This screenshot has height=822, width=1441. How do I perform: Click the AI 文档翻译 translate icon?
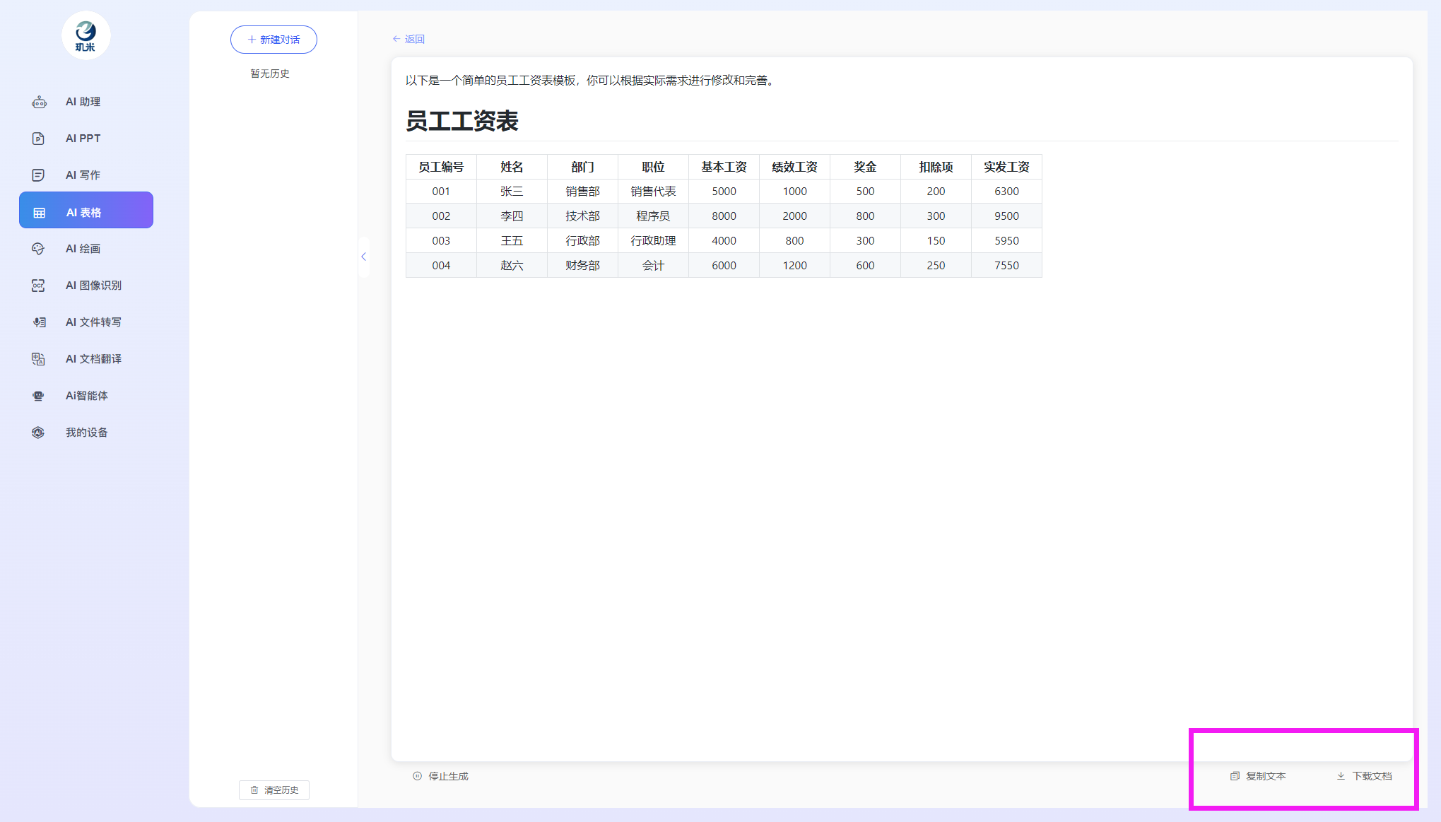click(x=38, y=359)
